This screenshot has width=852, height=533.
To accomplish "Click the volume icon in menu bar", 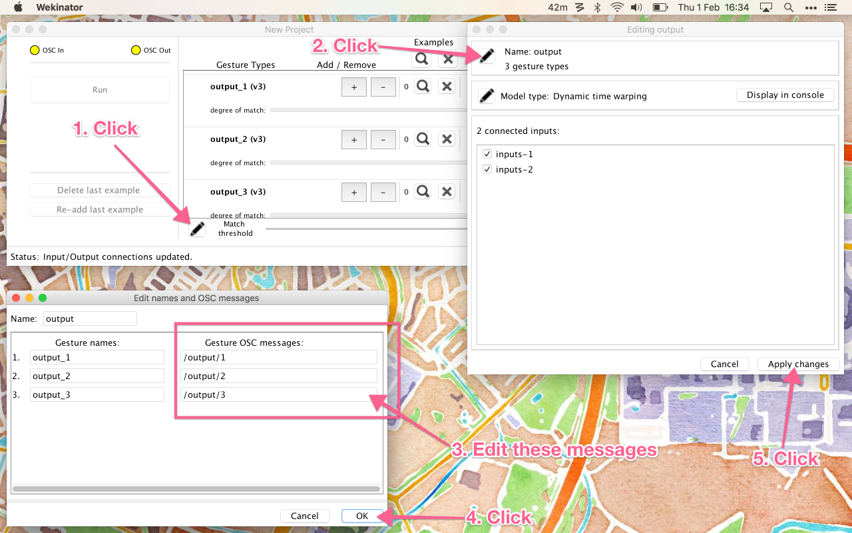I will point(636,7).
